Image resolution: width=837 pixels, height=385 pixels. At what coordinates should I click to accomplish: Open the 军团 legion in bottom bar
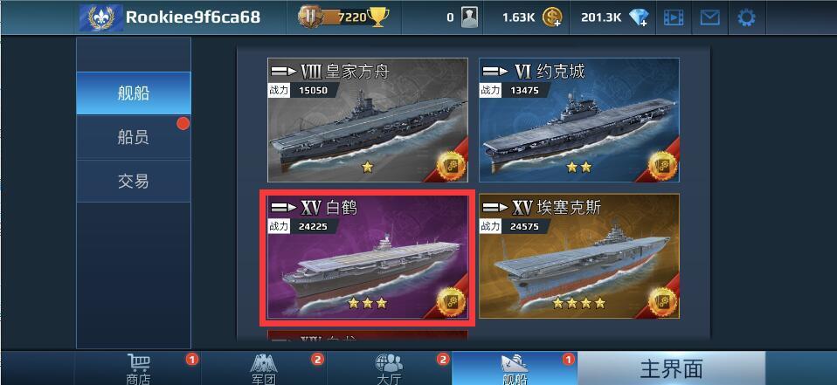tap(264, 368)
